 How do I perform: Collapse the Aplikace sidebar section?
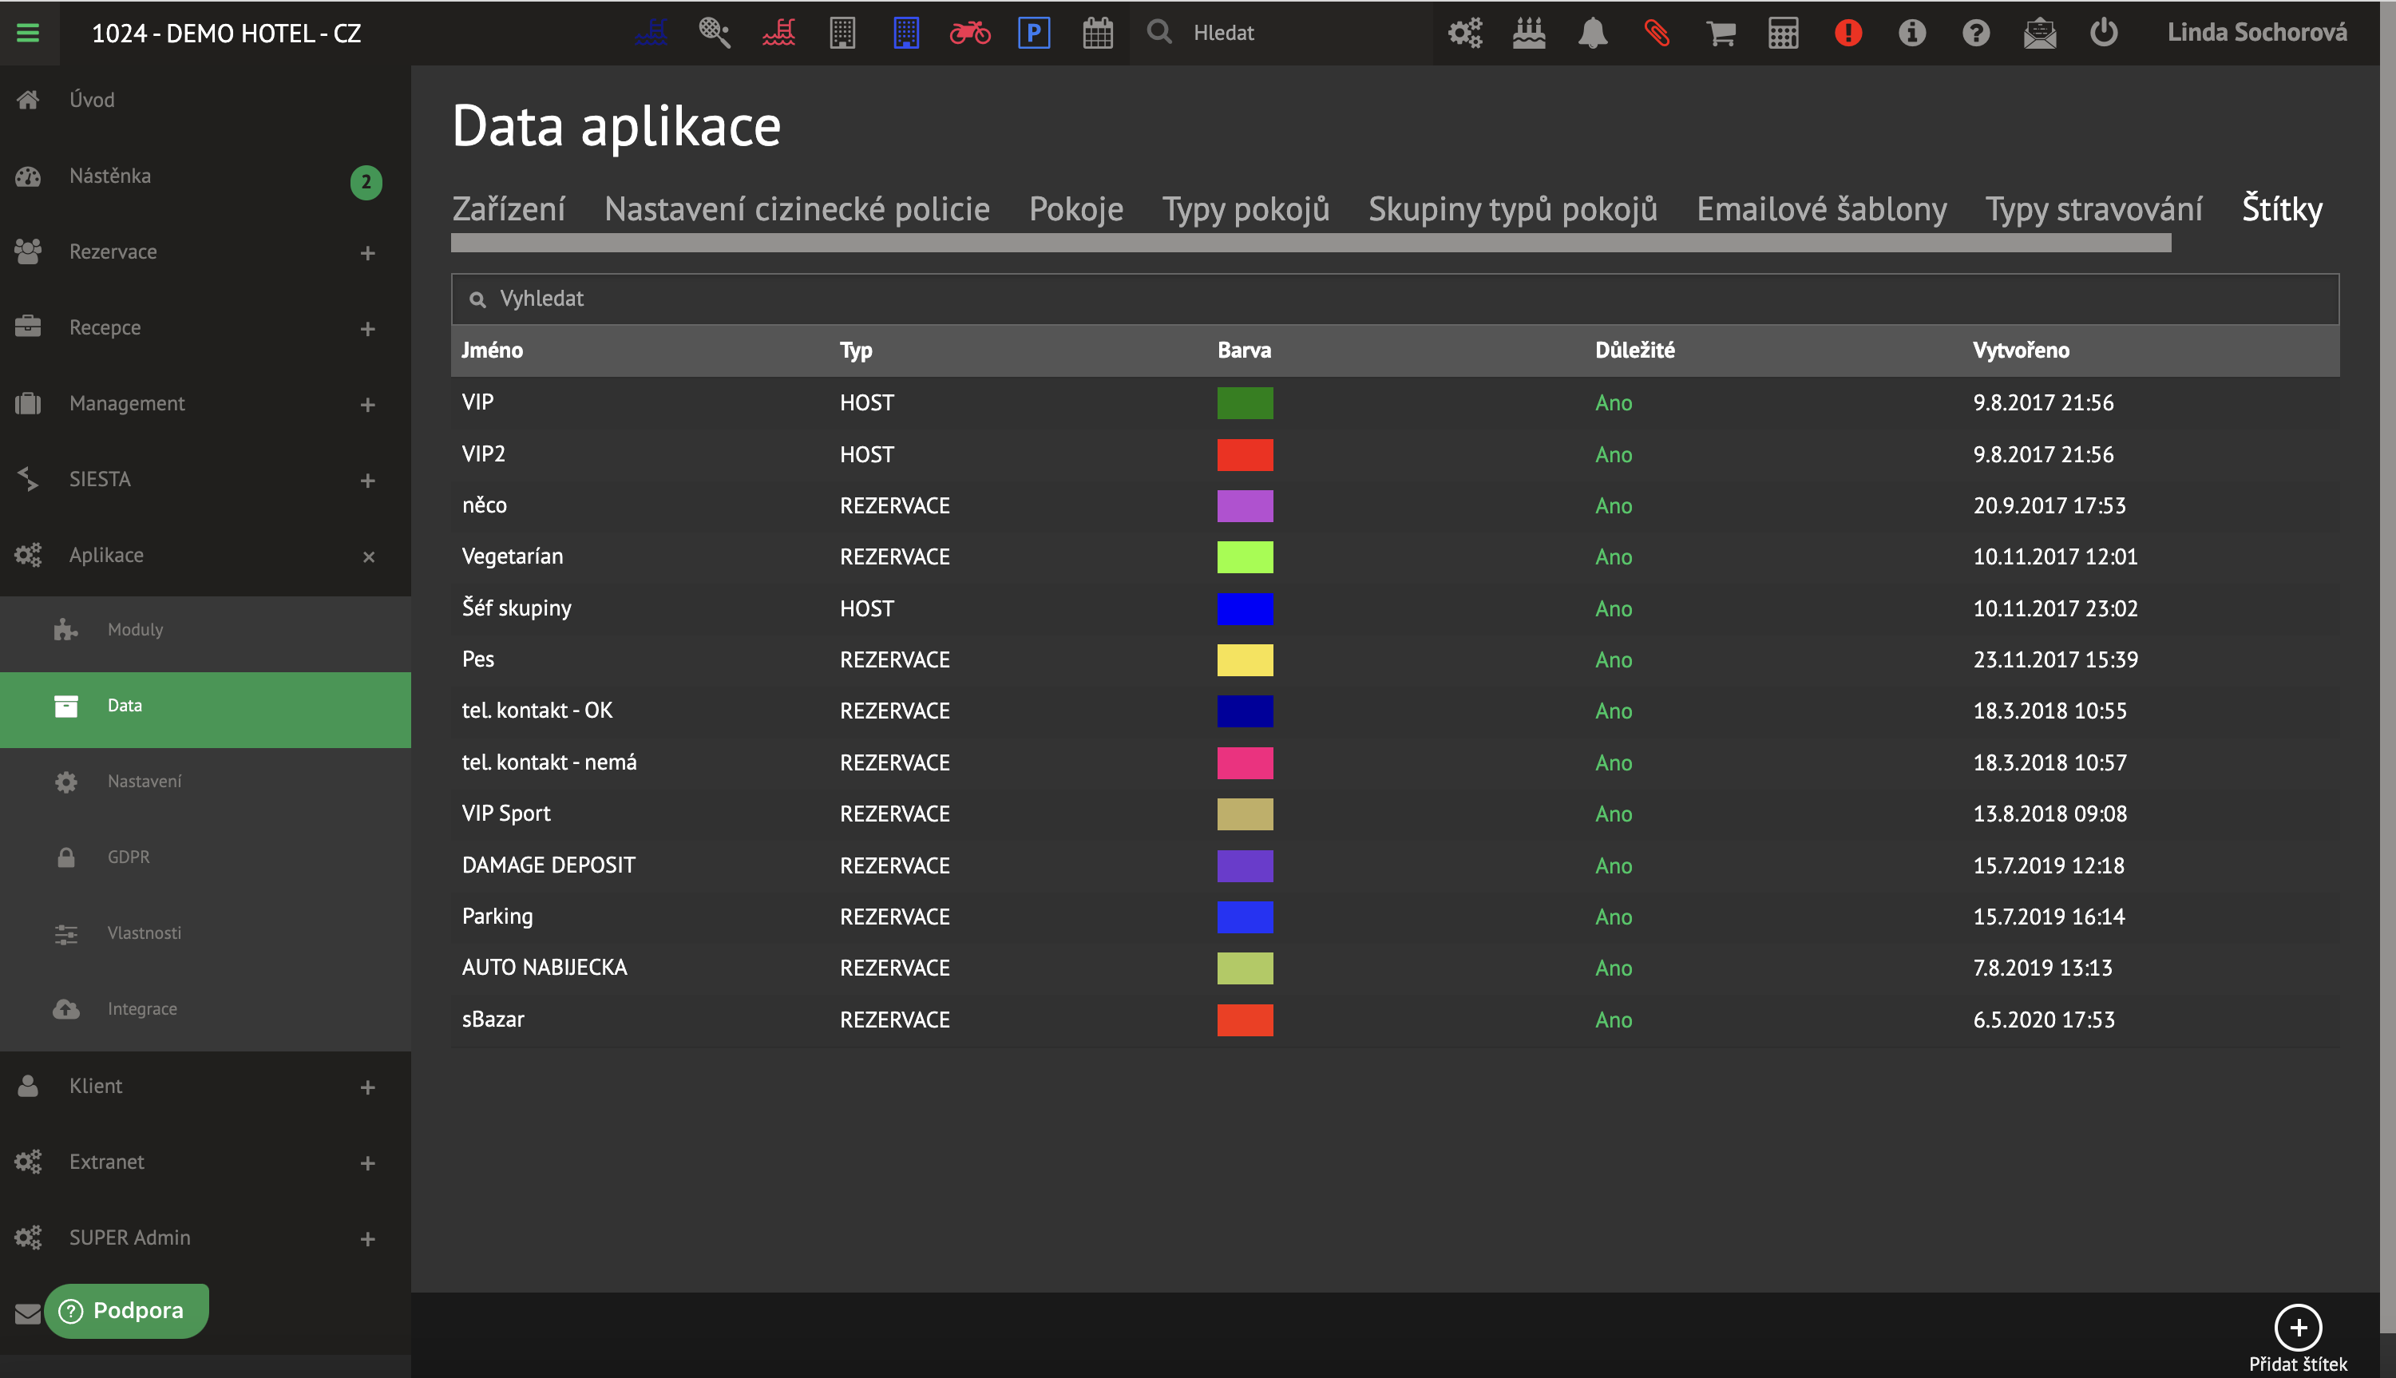pos(368,556)
